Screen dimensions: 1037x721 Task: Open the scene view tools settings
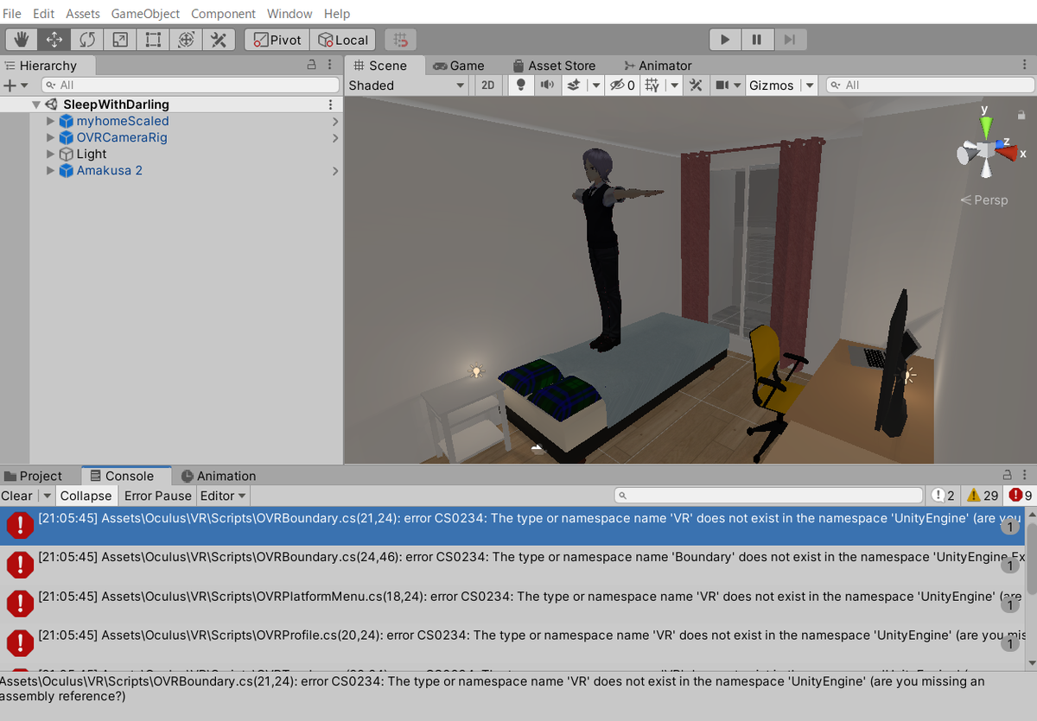tap(695, 85)
